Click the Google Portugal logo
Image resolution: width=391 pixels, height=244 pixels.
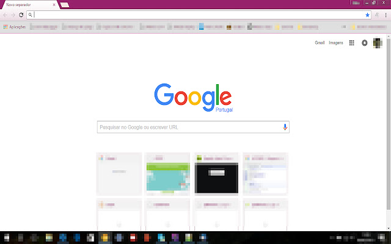coord(193,98)
